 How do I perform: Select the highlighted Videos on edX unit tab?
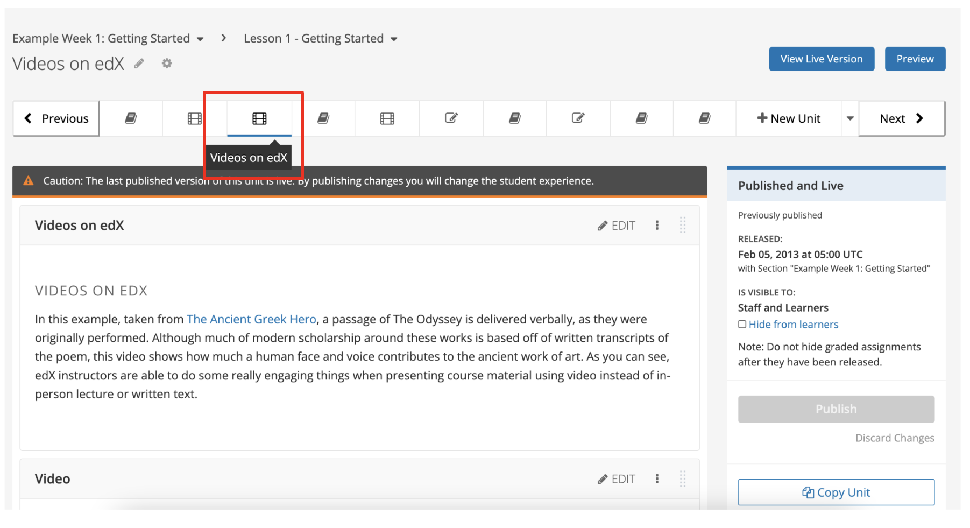259,118
